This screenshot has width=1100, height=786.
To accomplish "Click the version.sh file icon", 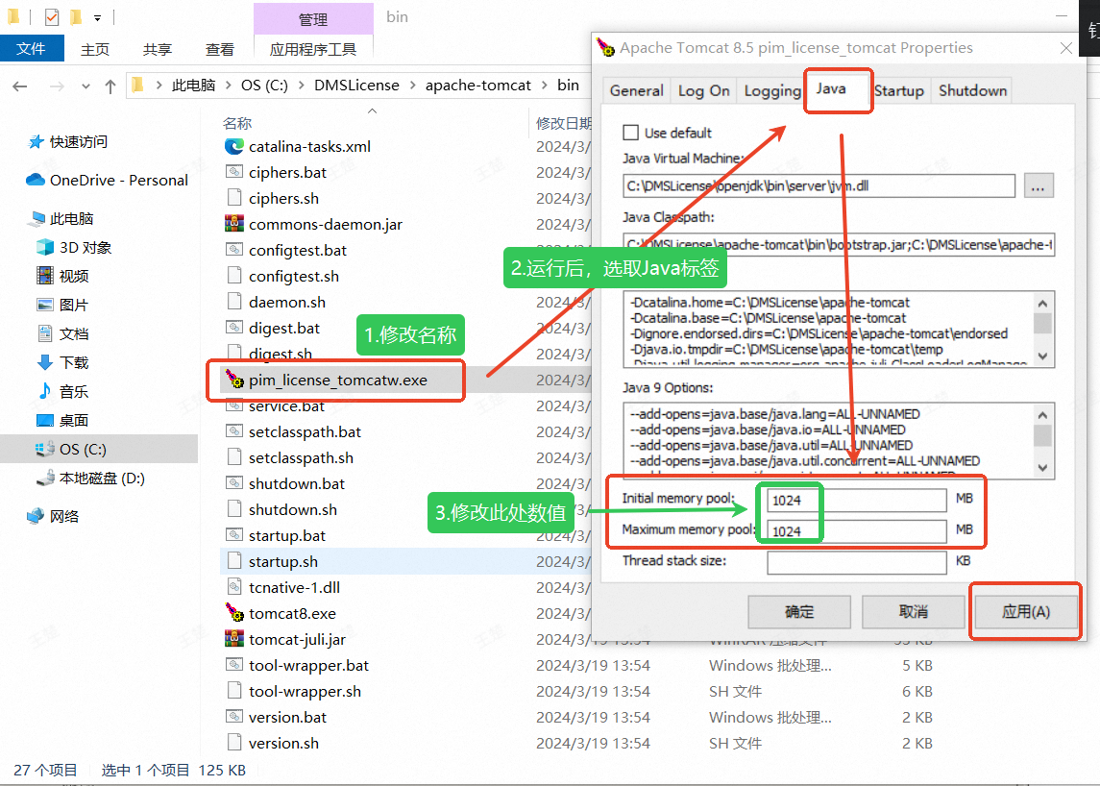I will tap(233, 744).
